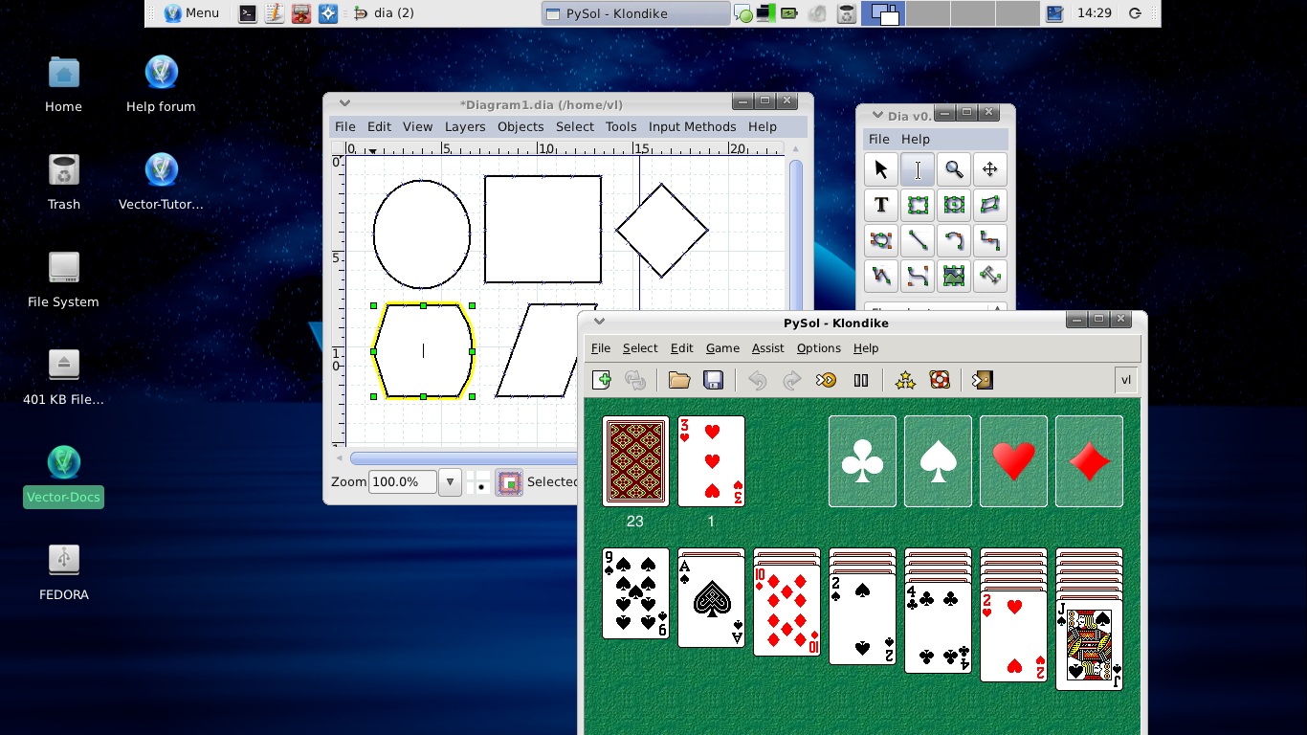Select the Beziergon tool in Dia toolbox

(x=881, y=240)
